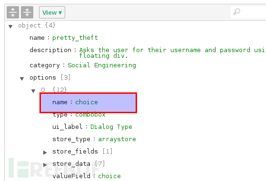Select the combobox type value
The image size is (266, 181).
pyautogui.click(x=90, y=115)
